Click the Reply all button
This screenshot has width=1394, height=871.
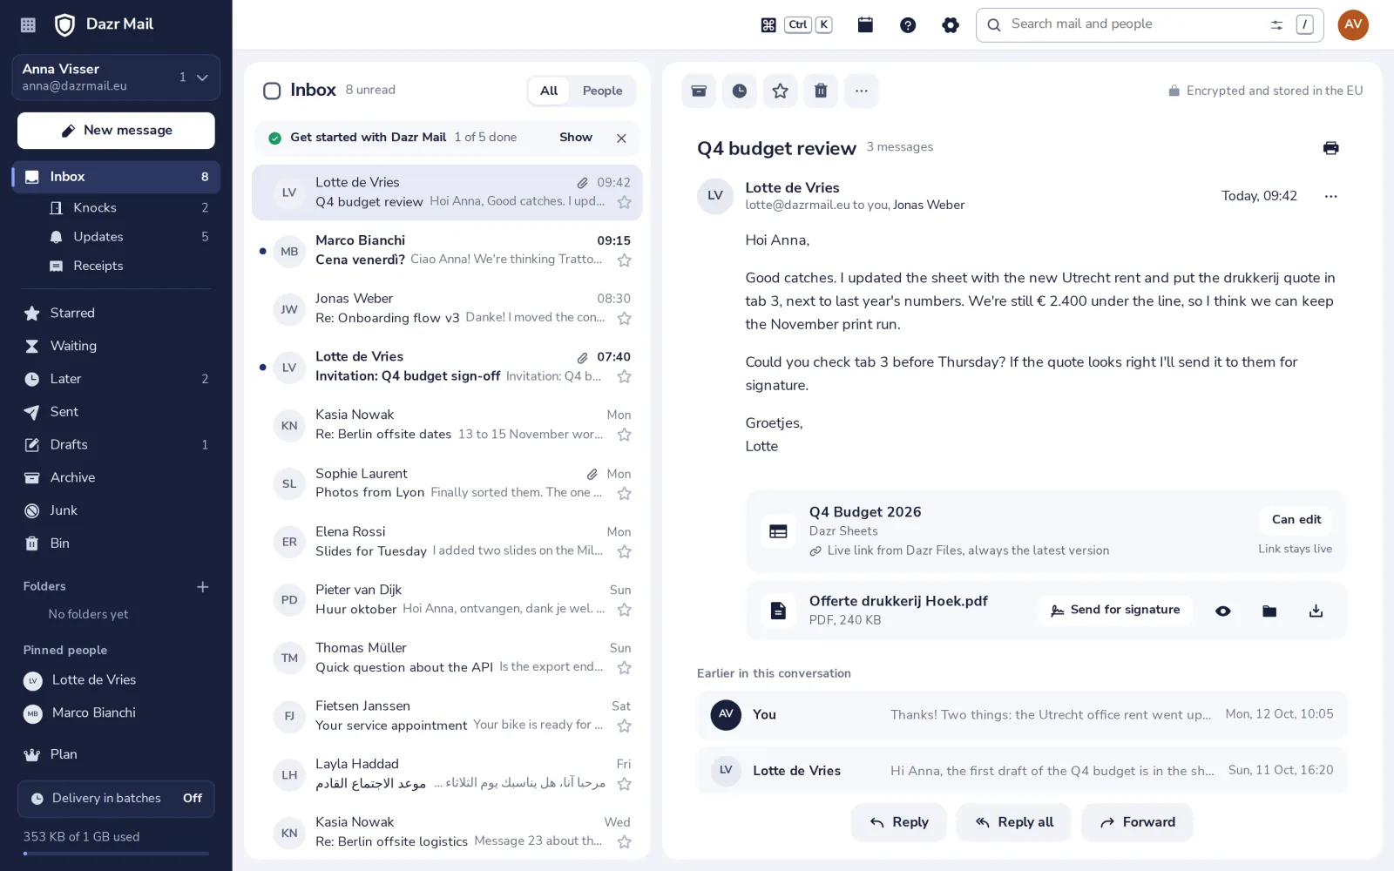click(1014, 822)
